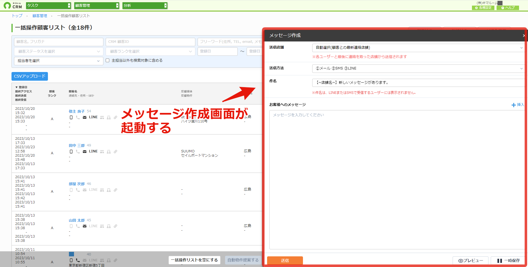Focus the フリーワード search field
The height and width of the screenshot is (267, 528).
point(230,42)
